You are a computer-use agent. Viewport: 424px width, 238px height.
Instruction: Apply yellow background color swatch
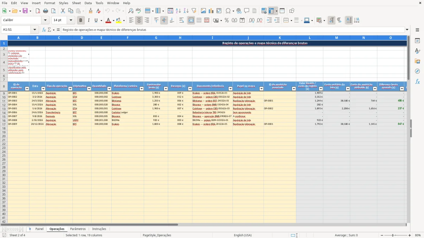[119, 20]
